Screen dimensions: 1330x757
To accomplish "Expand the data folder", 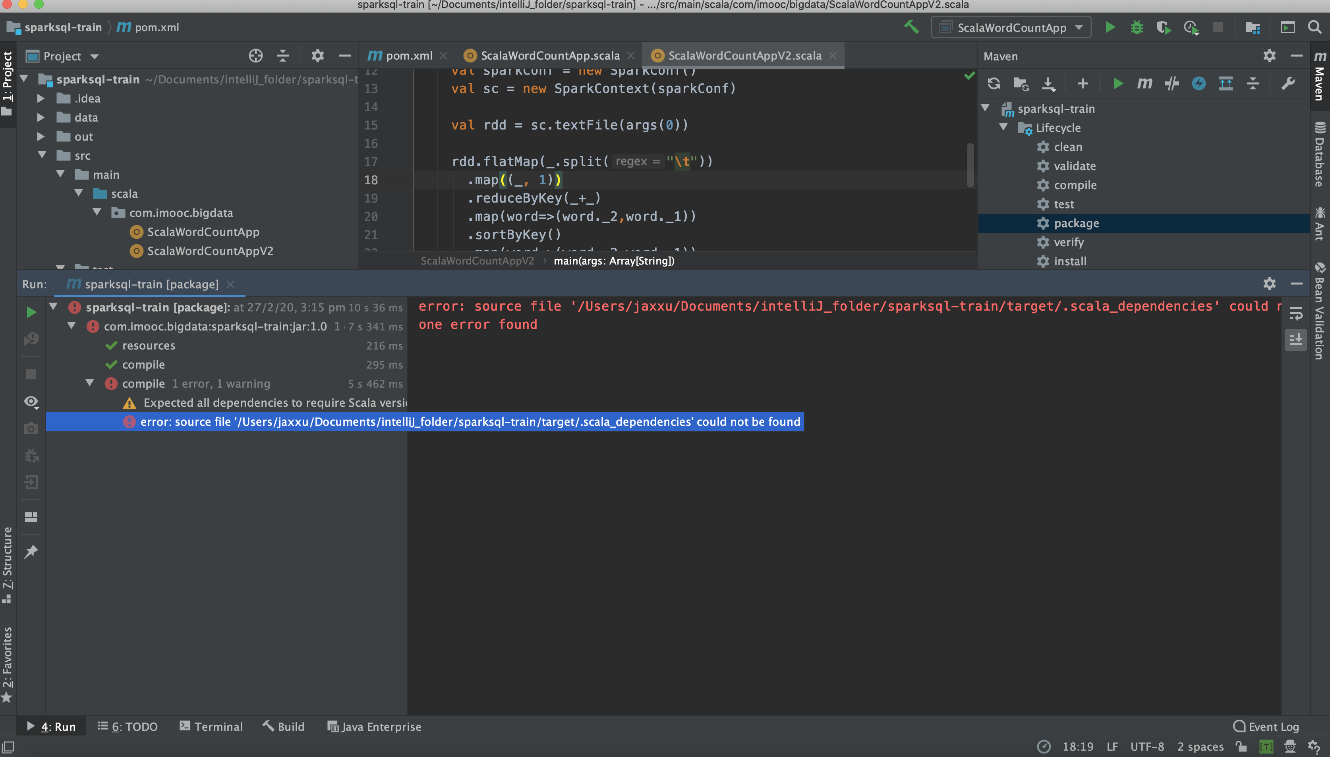I will 41,117.
